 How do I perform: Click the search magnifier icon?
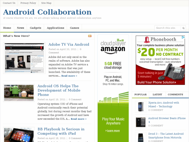pos(183,28)
